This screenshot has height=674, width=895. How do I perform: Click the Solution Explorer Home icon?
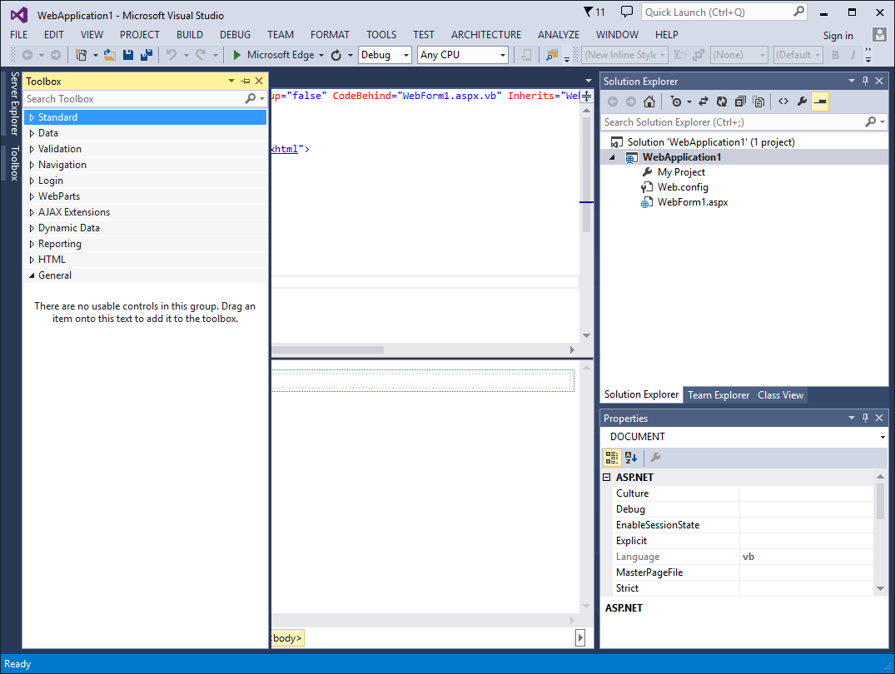[649, 102]
